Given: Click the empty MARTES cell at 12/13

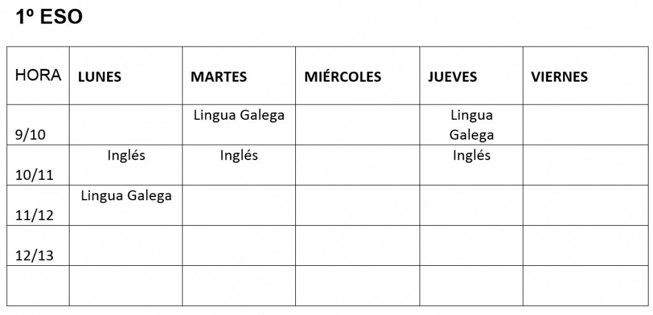Looking at the screenshot, I should [x=238, y=245].
